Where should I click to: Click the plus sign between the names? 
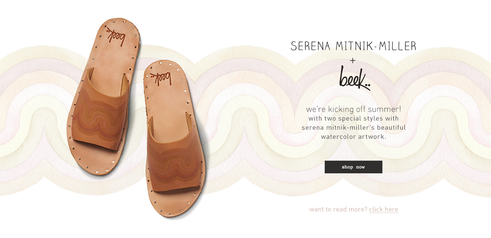pyautogui.click(x=353, y=61)
